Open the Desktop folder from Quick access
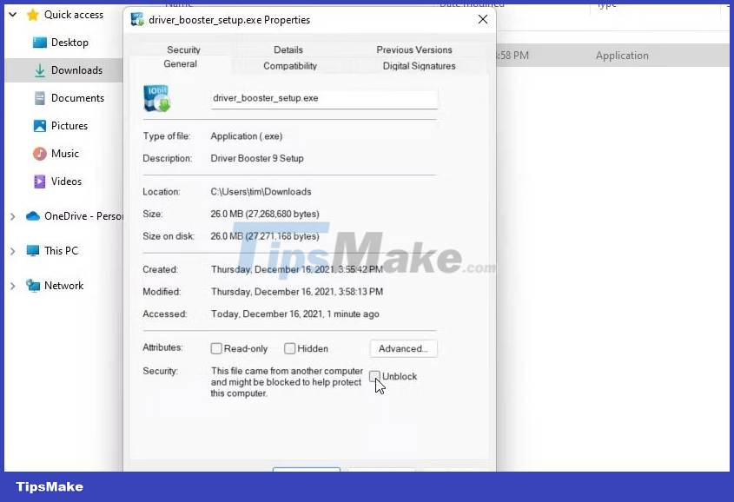The image size is (734, 502). tap(68, 42)
